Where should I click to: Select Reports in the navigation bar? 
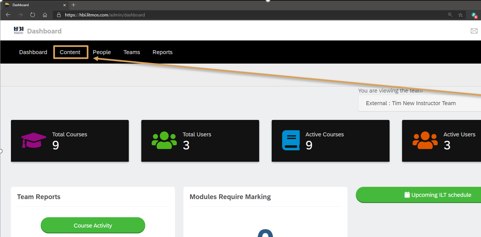click(162, 52)
